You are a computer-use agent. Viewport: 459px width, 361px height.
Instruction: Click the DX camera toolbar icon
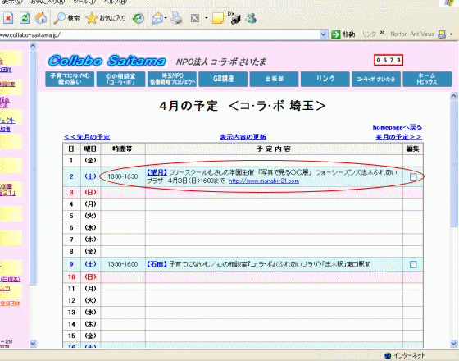click(x=234, y=18)
